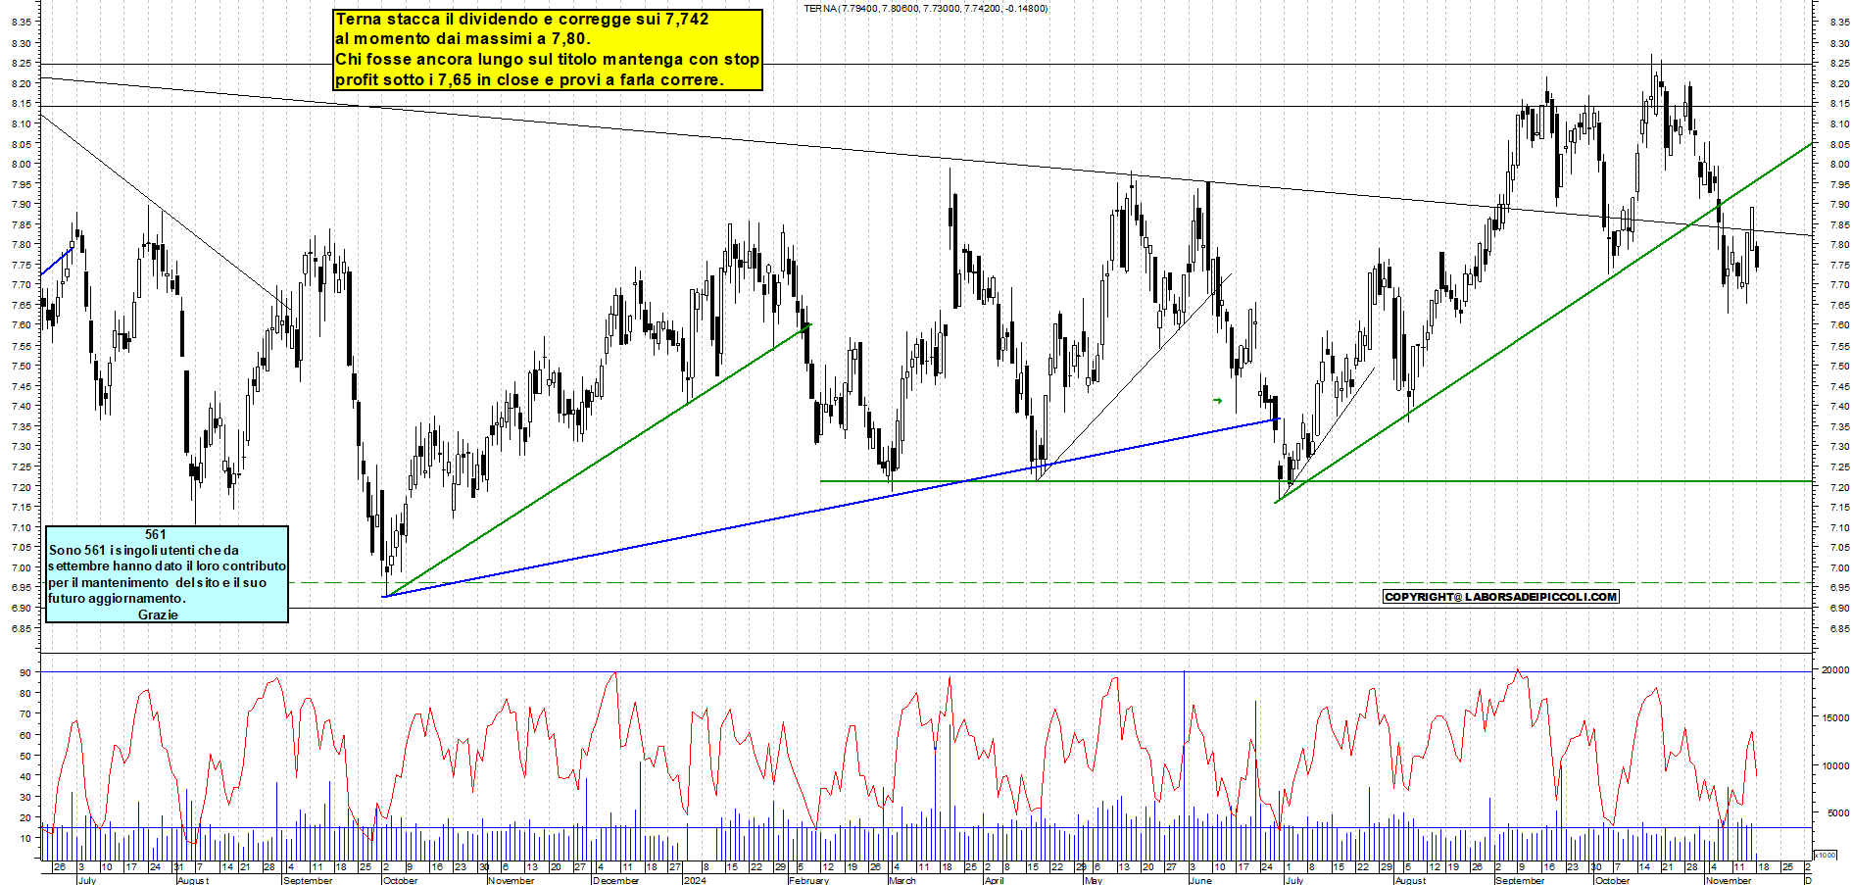The image size is (1852, 885).
Task: Click the x1000 volume multiplier box
Action: click(1827, 855)
